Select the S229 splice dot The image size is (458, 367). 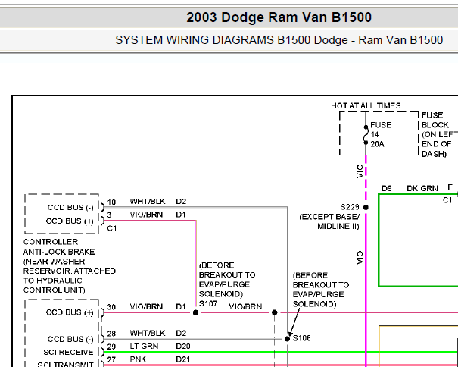[x=366, y=207]
